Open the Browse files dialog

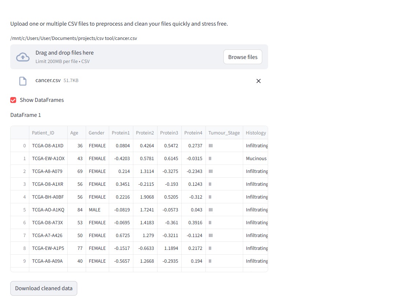(x=243, y=57)
